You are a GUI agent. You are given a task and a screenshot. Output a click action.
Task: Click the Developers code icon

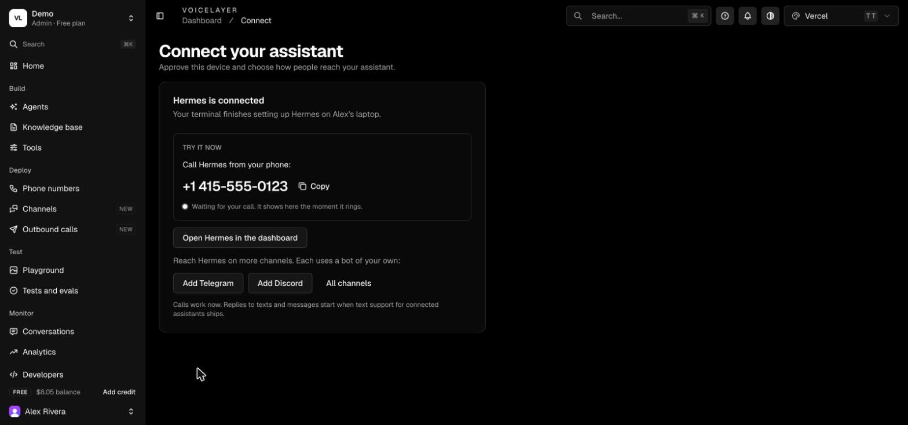coord(13,375)
